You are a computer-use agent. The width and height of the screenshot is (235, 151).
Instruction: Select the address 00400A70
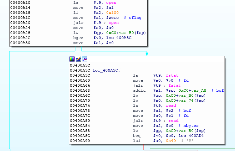tap(80, 101)
